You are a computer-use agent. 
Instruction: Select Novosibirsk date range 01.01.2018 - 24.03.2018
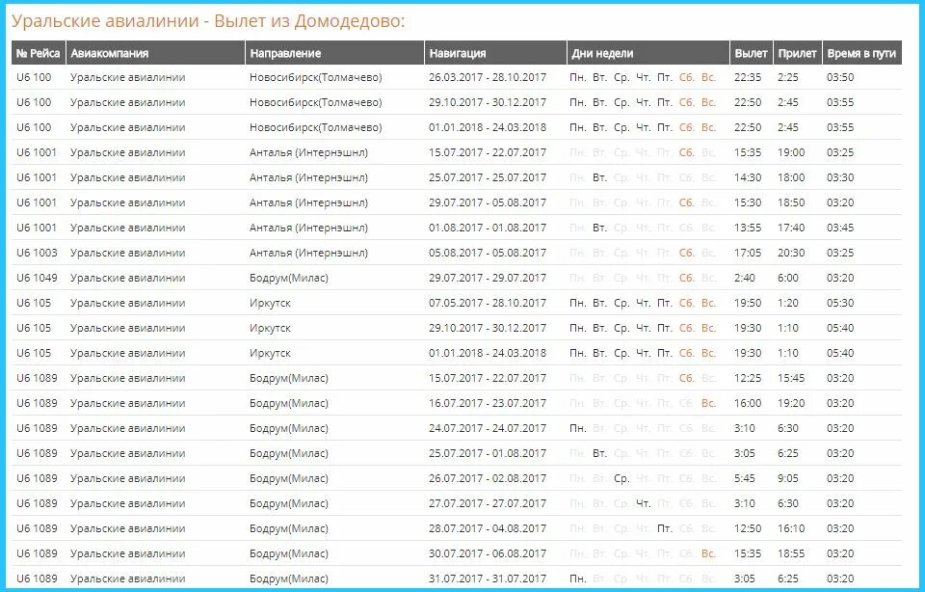pos(488,127)
